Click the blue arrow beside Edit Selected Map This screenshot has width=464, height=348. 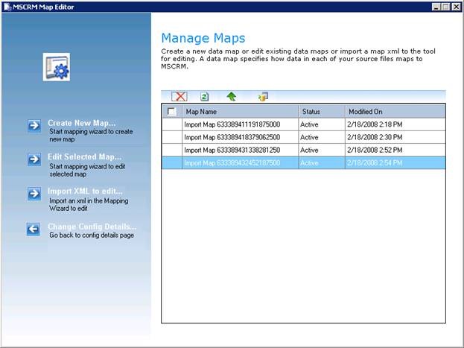(x=34, y=159)
